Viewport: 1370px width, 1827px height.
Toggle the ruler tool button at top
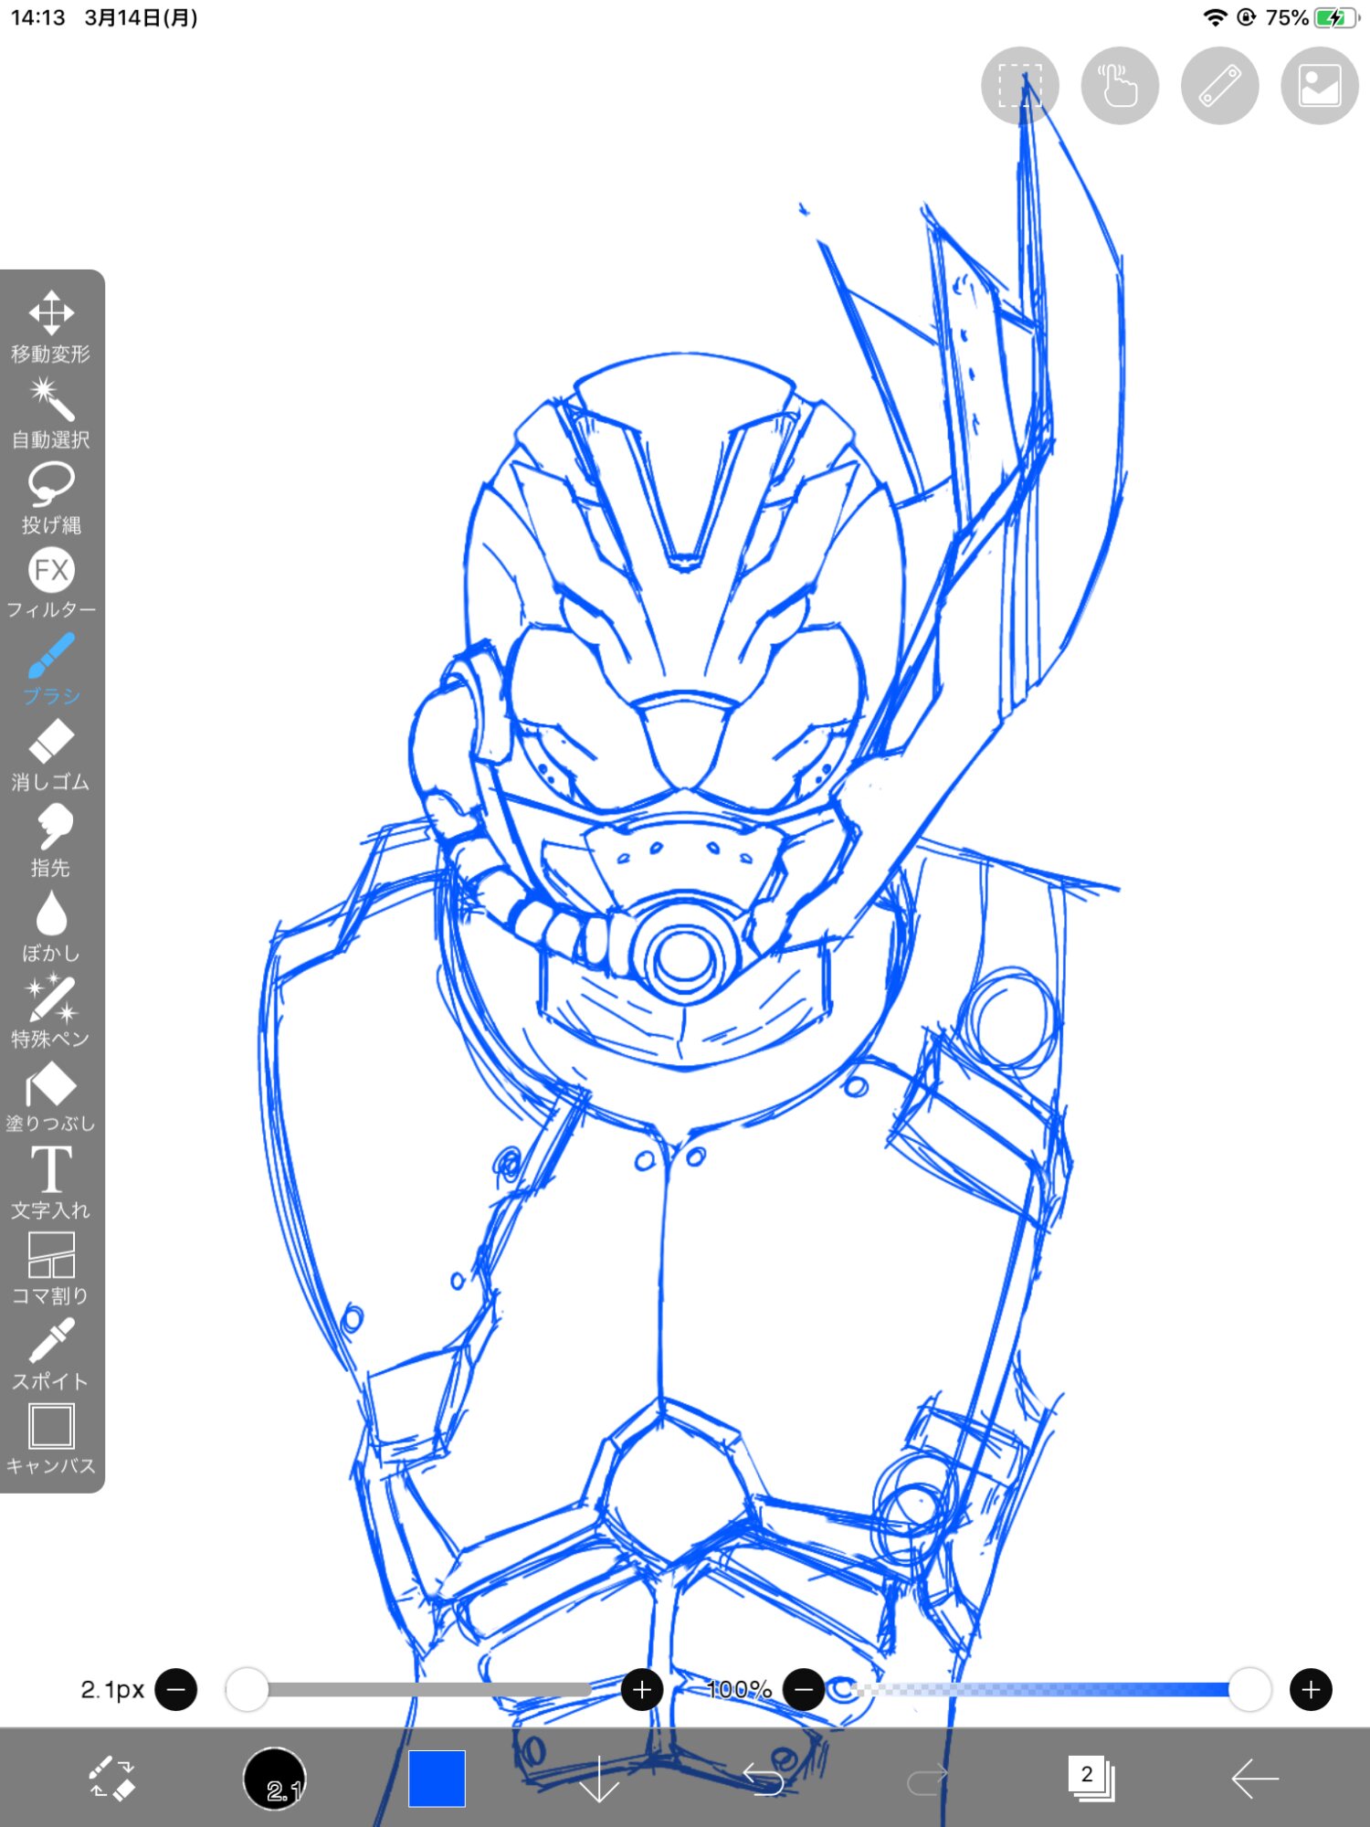tap(1219, 86)
